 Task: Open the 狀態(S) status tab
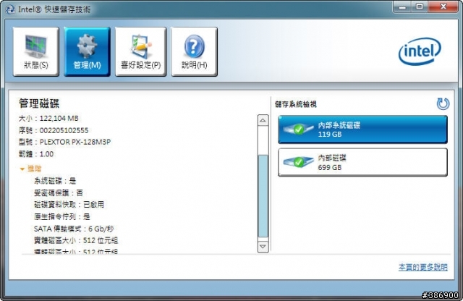35,51
